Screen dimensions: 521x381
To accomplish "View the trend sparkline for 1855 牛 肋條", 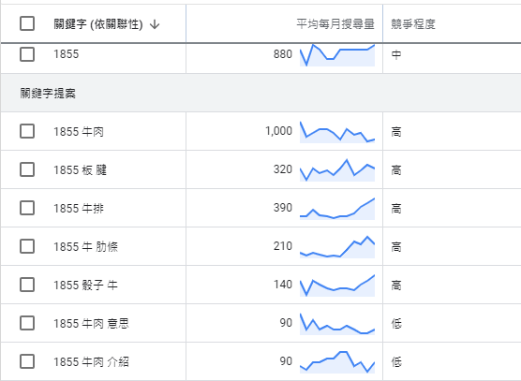I will [x=337, y=247].
